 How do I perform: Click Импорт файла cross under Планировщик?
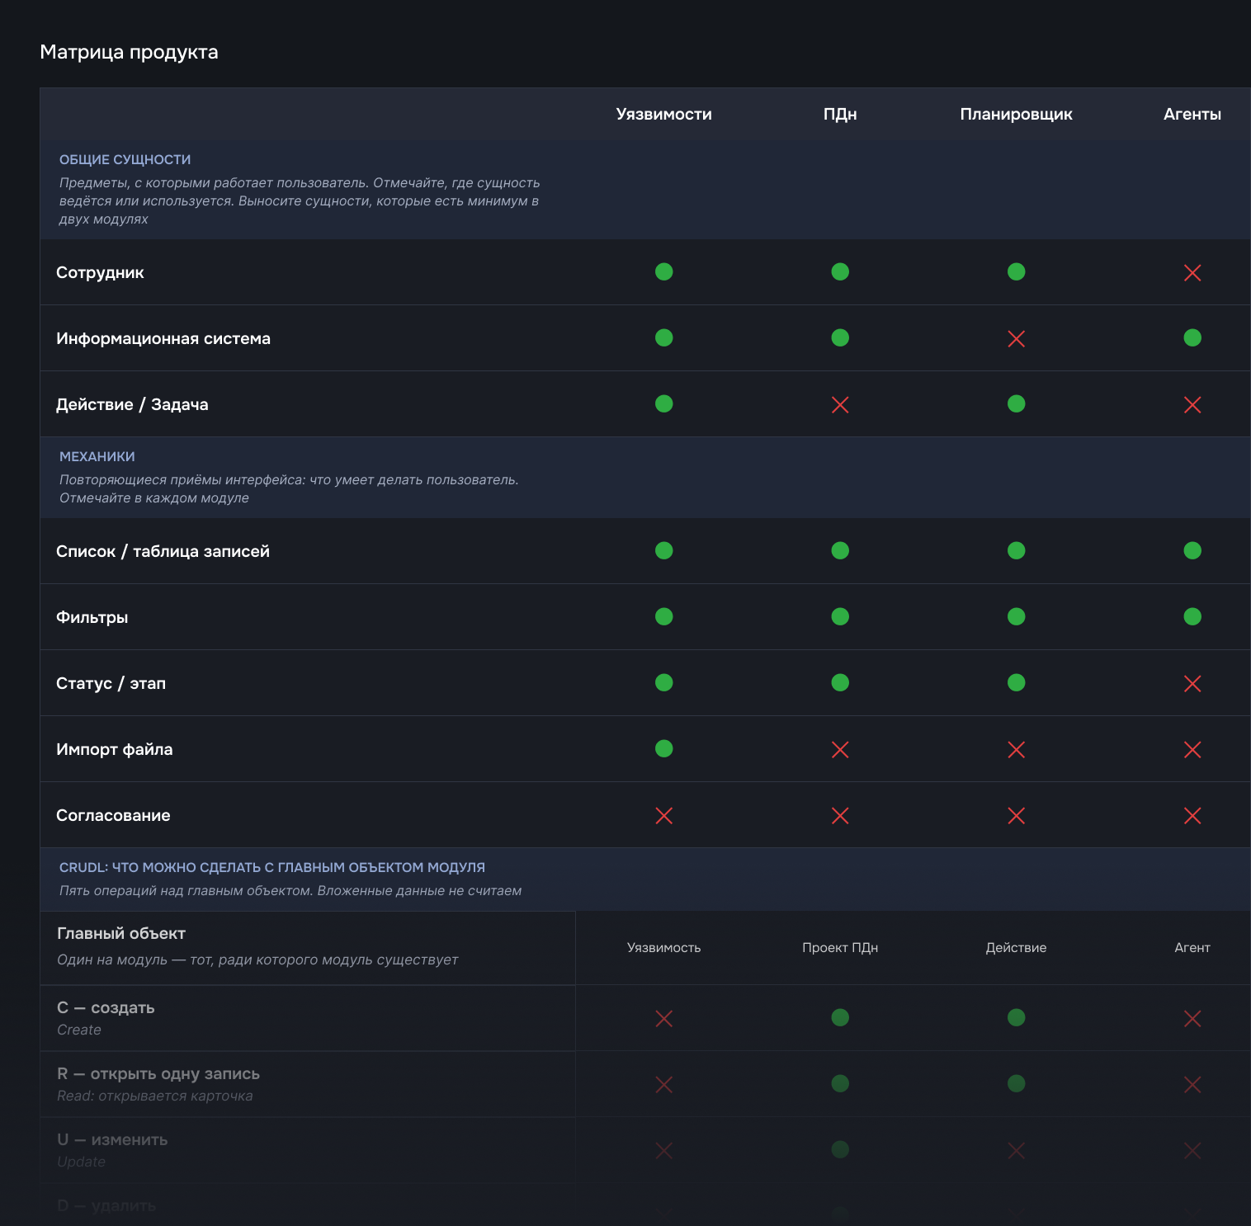(1016, 749)
